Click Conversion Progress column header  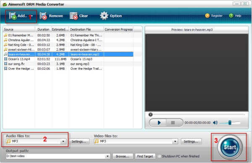click(118, 29)
